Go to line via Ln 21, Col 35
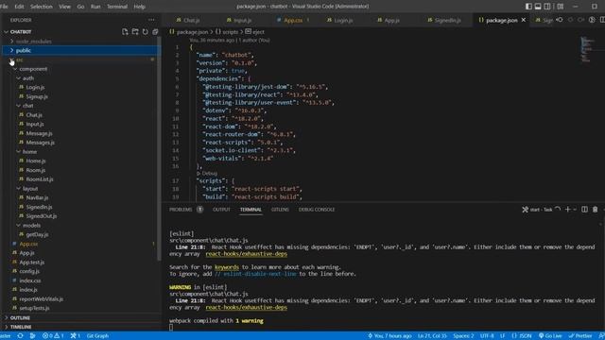605x340 pixels. pos(432,336)
